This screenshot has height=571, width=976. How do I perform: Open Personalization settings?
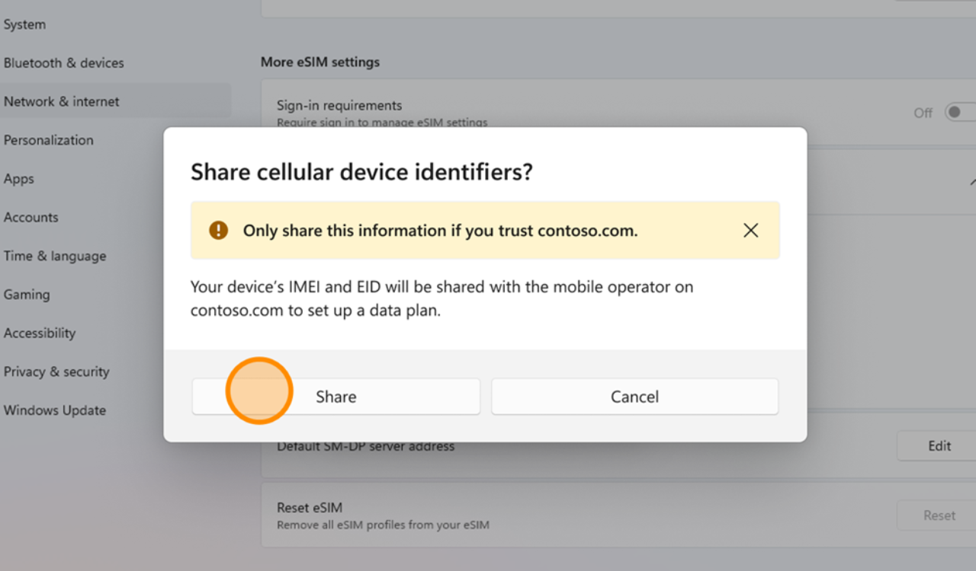pos(49,140)
